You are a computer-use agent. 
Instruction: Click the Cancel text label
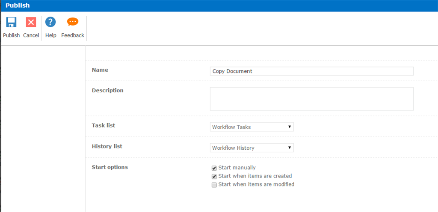point(31,35)
